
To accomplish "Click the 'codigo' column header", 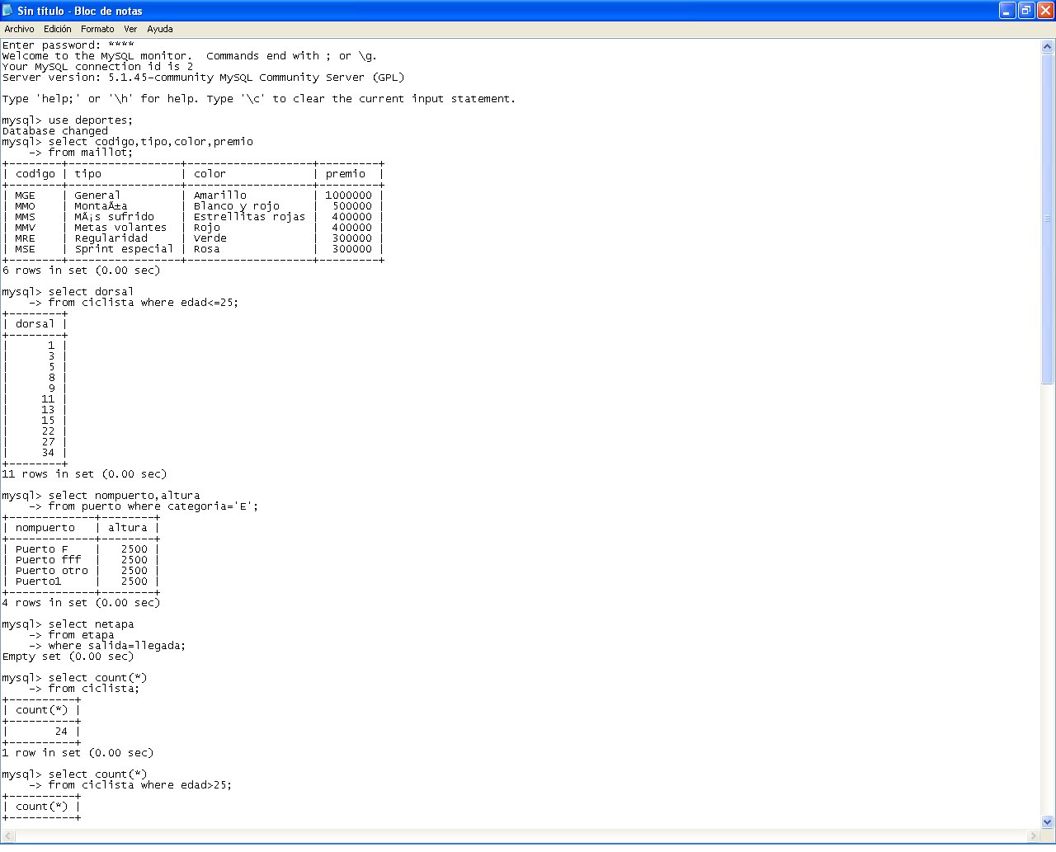I will pos(35,174).
